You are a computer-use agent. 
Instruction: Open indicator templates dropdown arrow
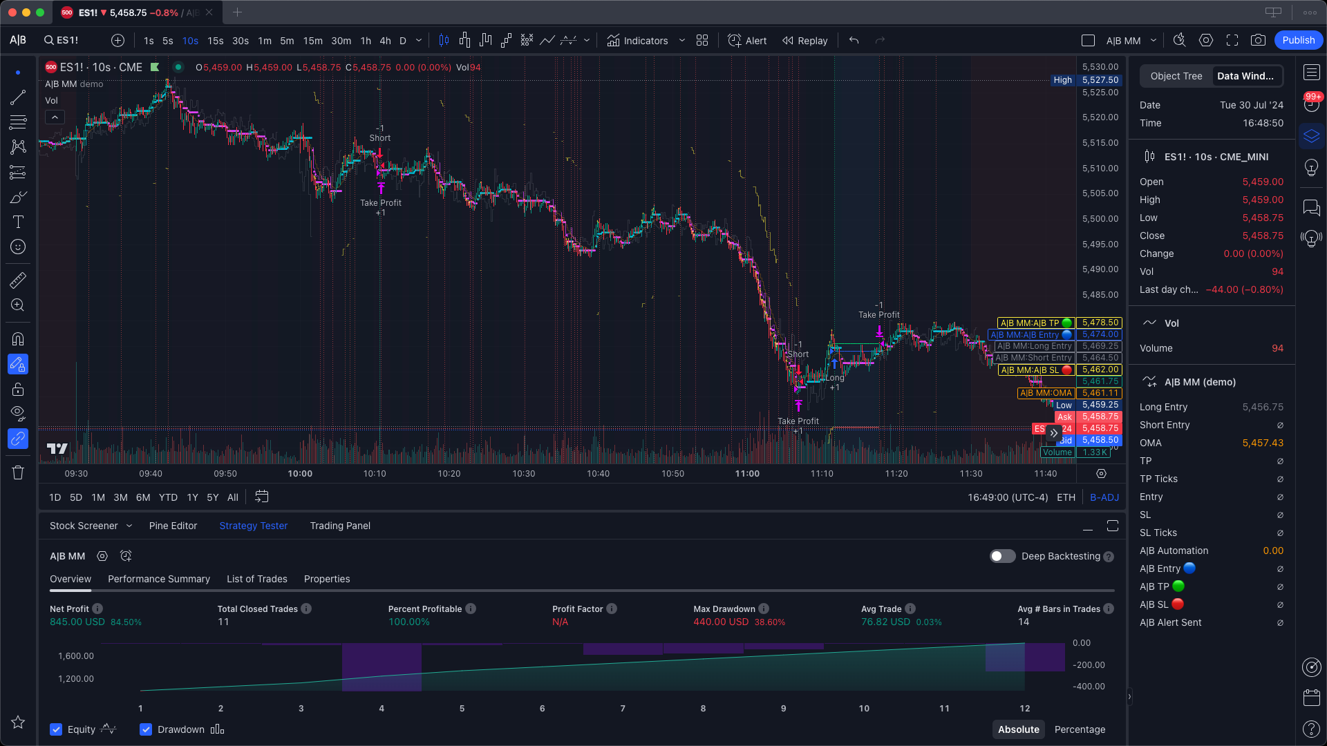click(681, 41)
